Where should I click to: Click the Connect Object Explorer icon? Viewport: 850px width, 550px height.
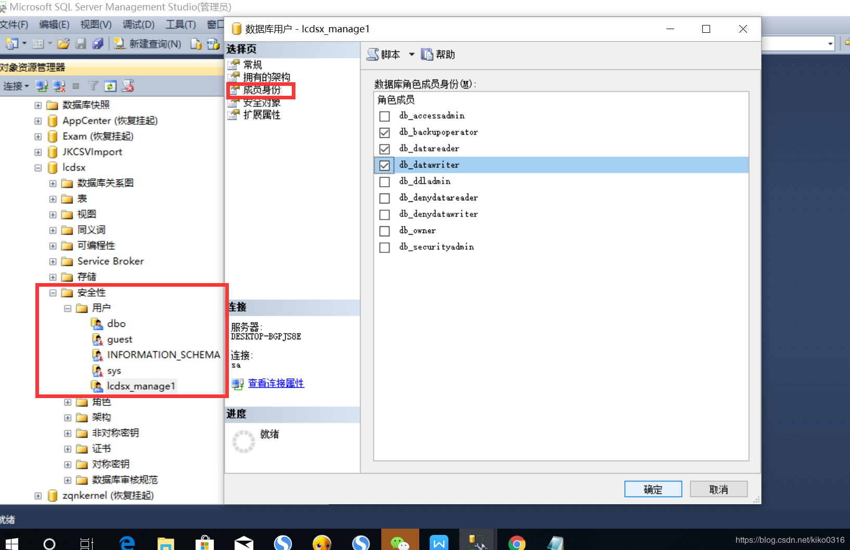42,86
